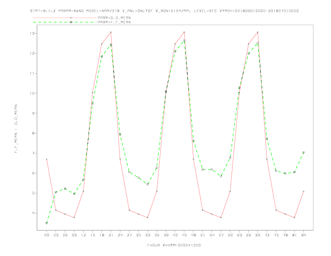Image resolution: width=331 pixels, height=256 pixels.
Task: Click the forecast-hour tick label 63
Action: tap(239, 235)
